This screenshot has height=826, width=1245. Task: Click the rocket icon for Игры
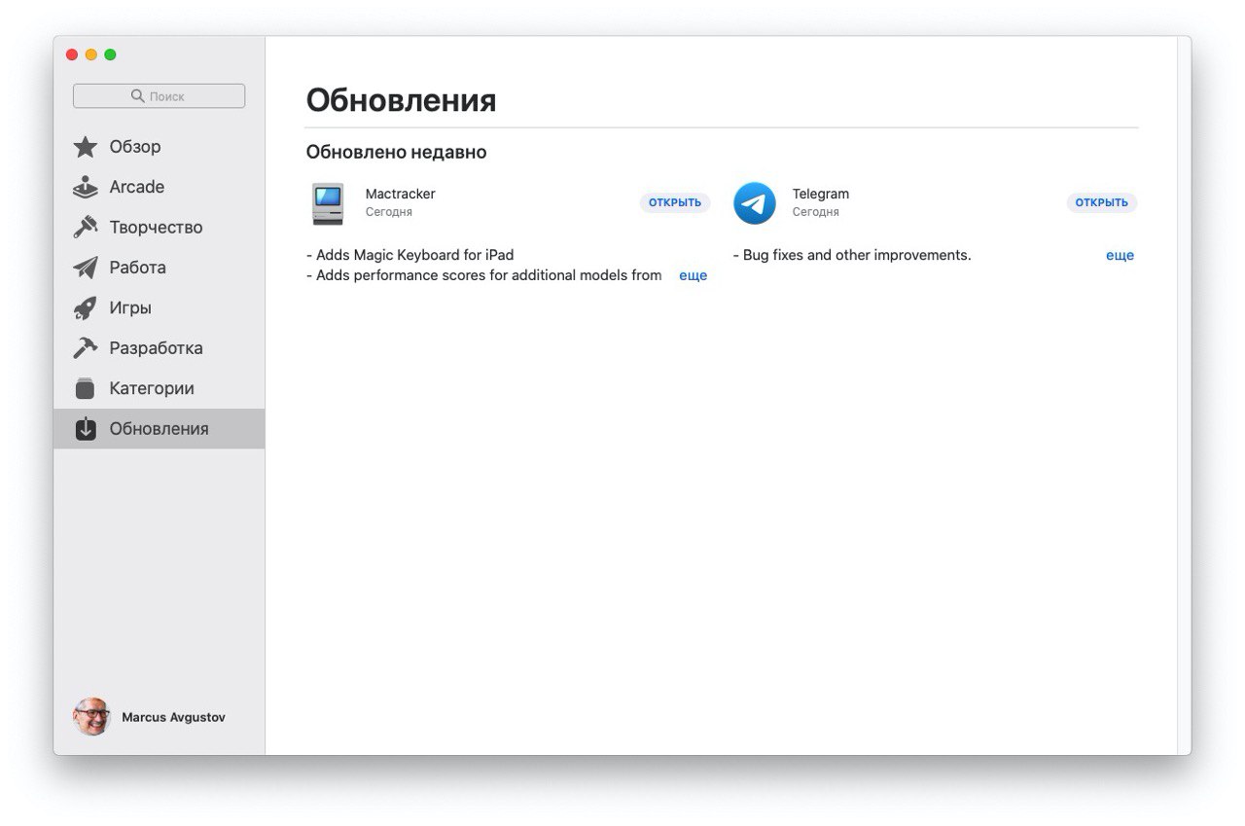coord(86,308)
